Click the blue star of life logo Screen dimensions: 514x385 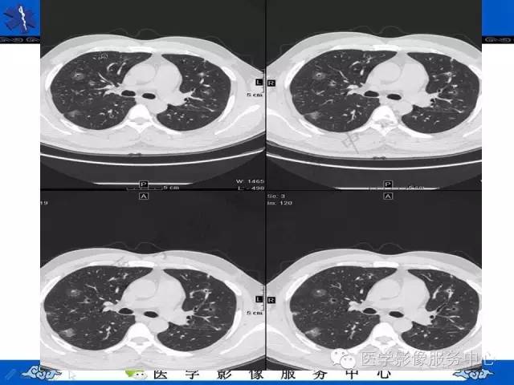pyautogui.click(x=19, y=18)
